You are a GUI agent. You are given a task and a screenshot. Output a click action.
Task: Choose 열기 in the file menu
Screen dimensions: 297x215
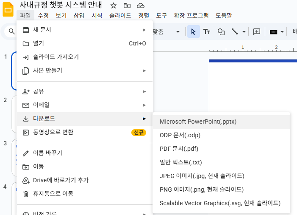click(85, 43)
